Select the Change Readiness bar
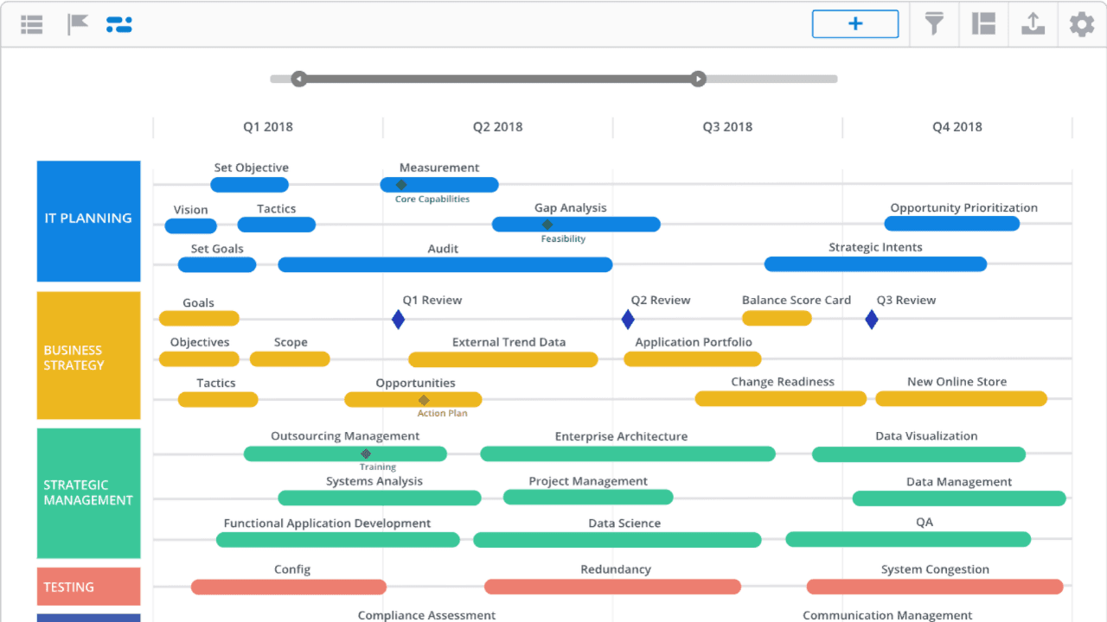Screen dimensions: 1107x622 coord(781,398)
